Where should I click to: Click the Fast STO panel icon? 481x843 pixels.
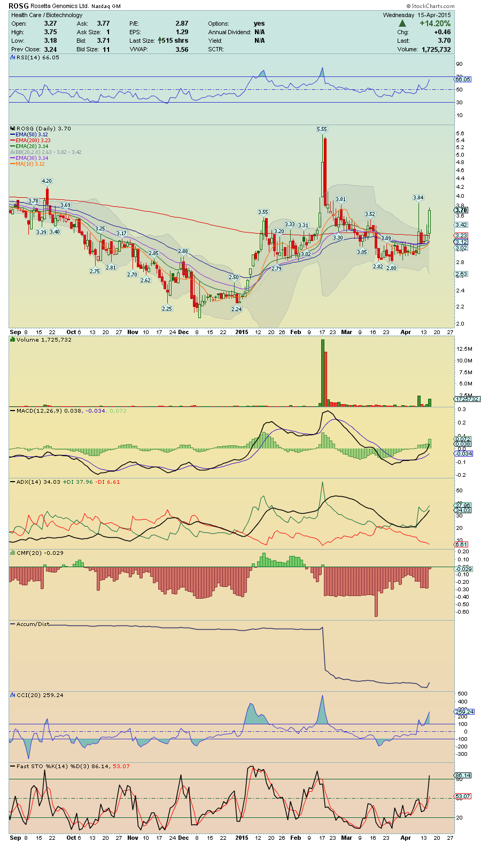tap(13, 767)
